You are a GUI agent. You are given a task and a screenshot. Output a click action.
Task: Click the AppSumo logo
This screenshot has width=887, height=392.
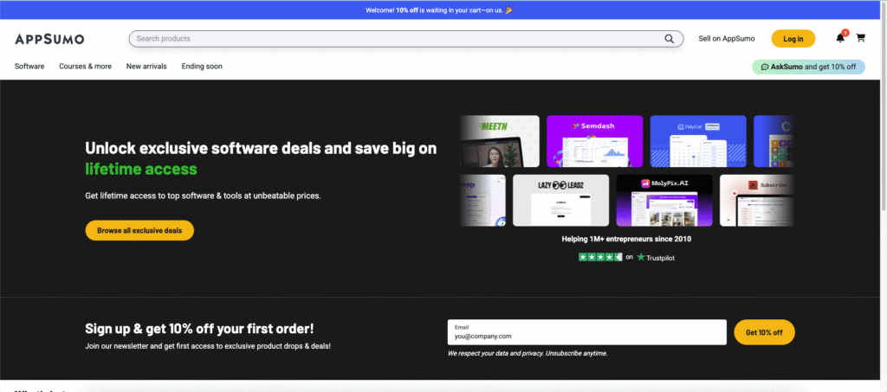tap(49, 39)
